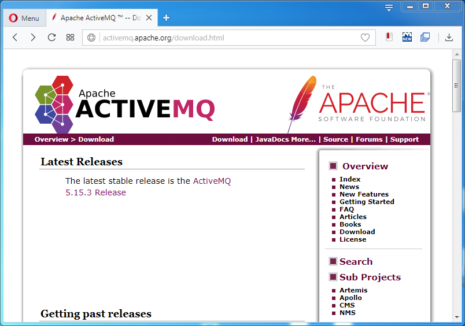Go back to previous page

(15, 38)
